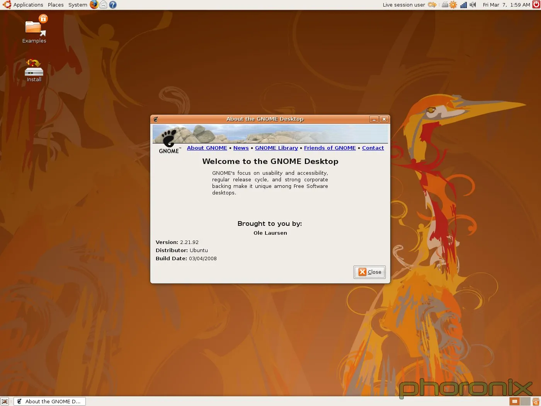Click the 'Welcome to the GNOME Desktop' heading

click(x=270, y=161)
